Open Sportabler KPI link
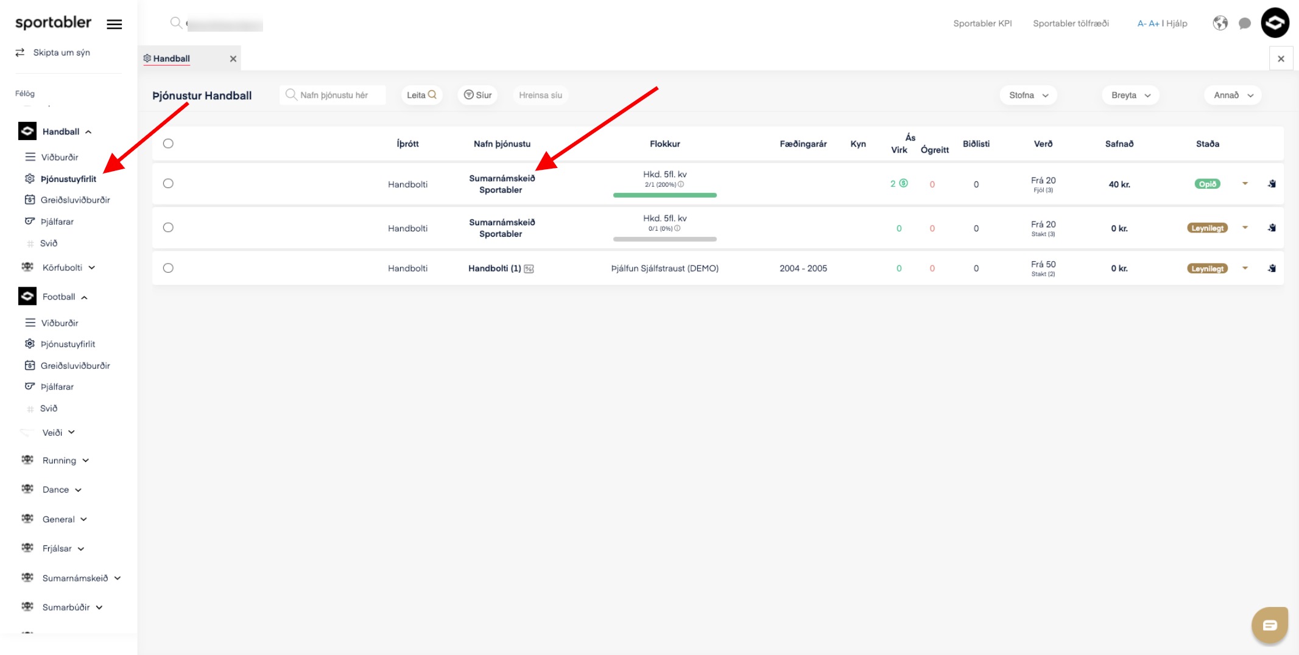The image size is (1299, 655). click(x=982, y=23)
